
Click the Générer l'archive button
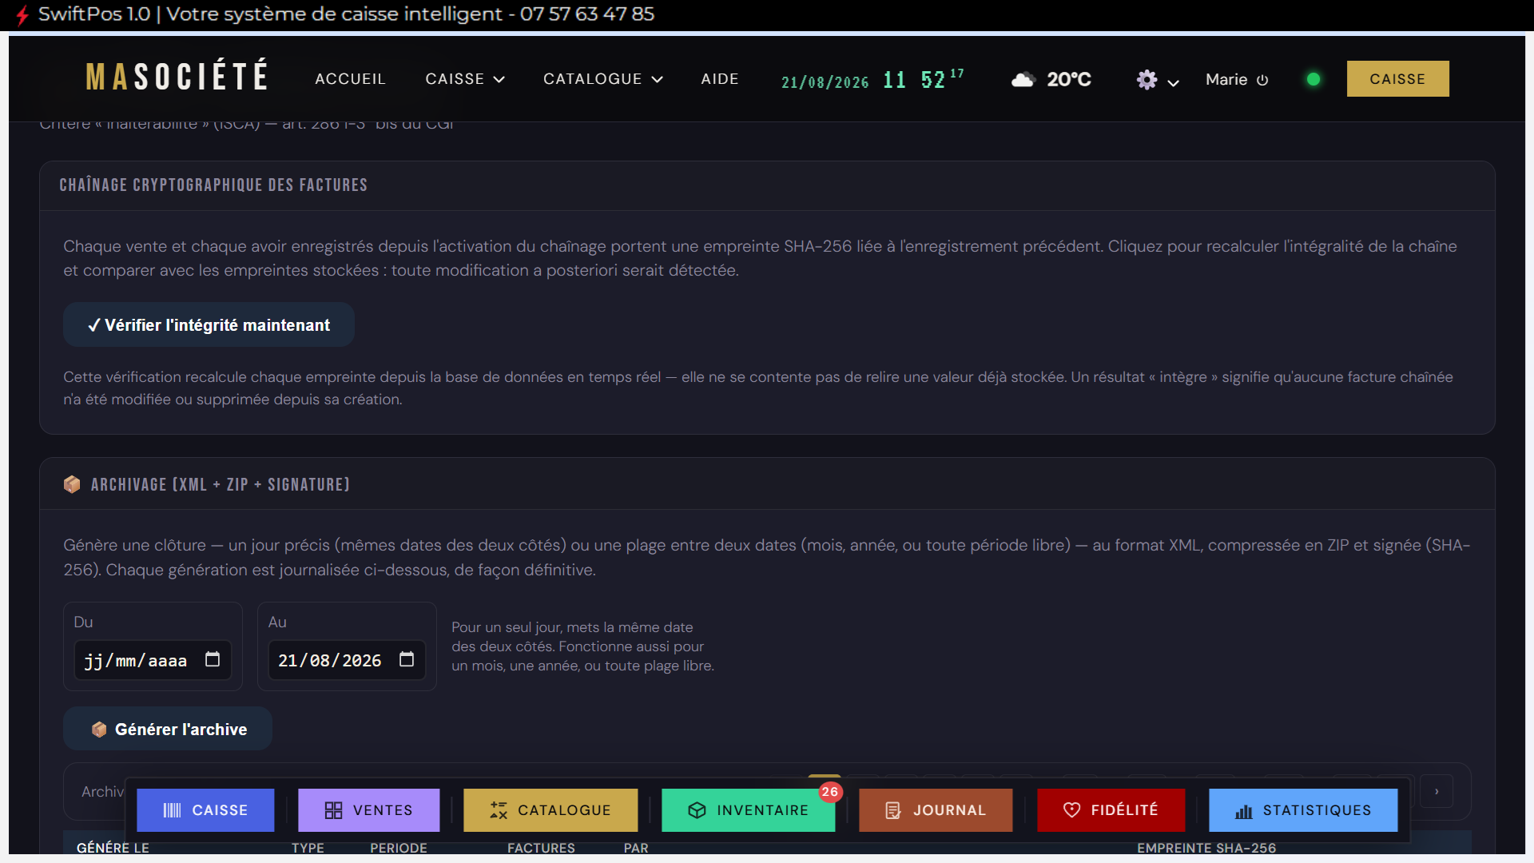(168, 729)
